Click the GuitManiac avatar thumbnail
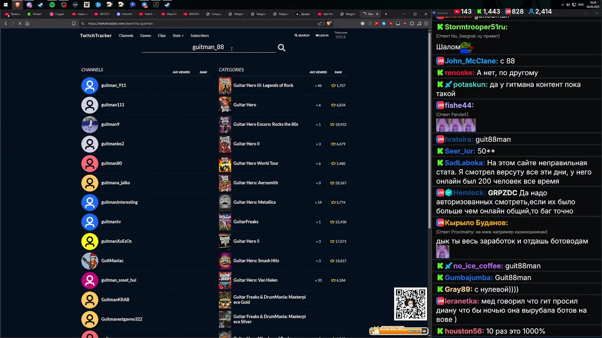The height and width of the screenshot is (338, 602). tap(89, 261)
